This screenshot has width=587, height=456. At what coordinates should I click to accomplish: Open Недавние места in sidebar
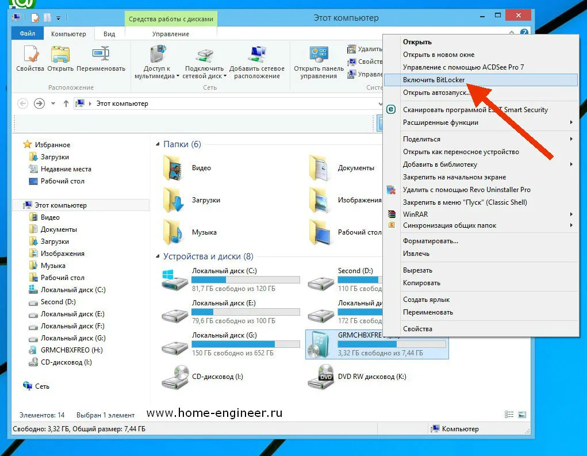pyautogui.click(x=66, y=169)
